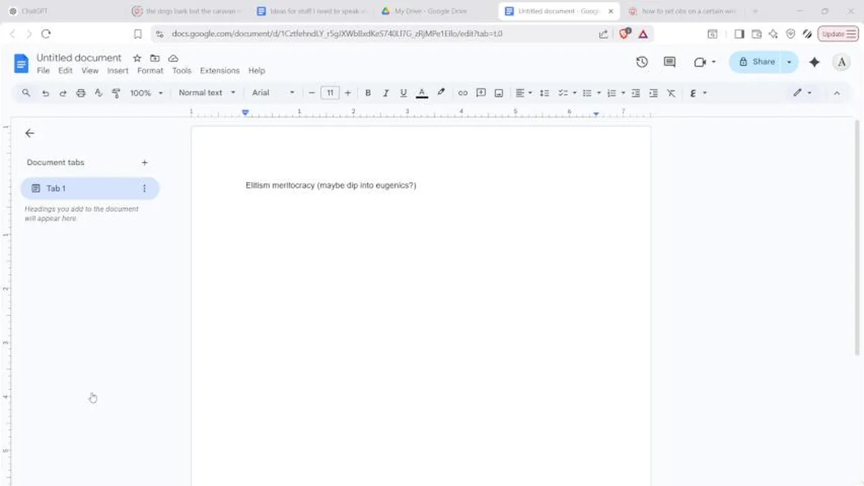
Task: Open version history clock icon
Action: tap(642, 62)
